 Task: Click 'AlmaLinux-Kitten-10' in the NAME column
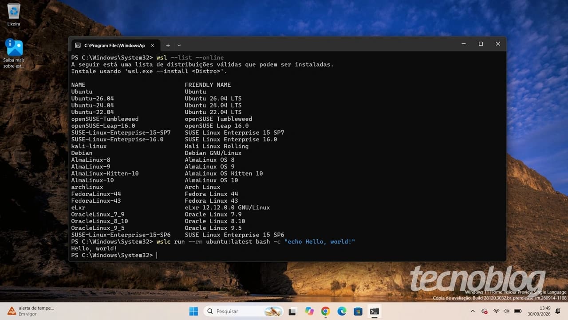click(x=105, y=174)
